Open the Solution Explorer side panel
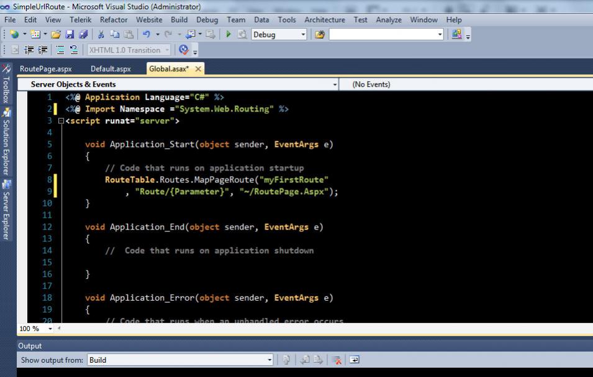This screenshot has width=593, height=377. point(6,144)
